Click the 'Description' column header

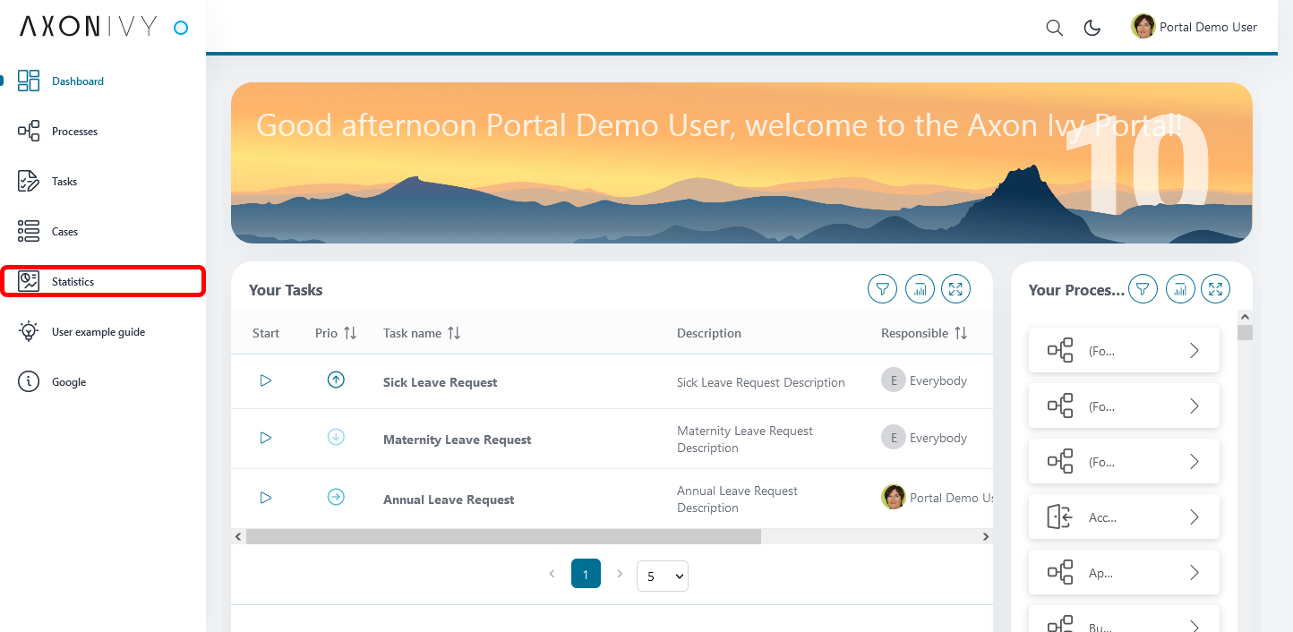click(x=709, y=333)
